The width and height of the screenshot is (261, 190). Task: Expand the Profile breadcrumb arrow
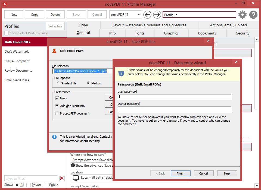tap(176, 15)
